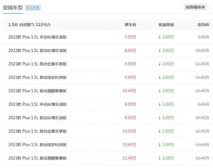Click the 7.09万 price
213x168 pixels.
coord(131,37)
